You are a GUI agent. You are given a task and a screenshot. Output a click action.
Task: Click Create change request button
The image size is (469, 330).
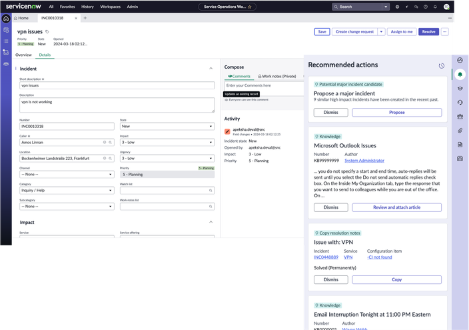pos(354,32)
